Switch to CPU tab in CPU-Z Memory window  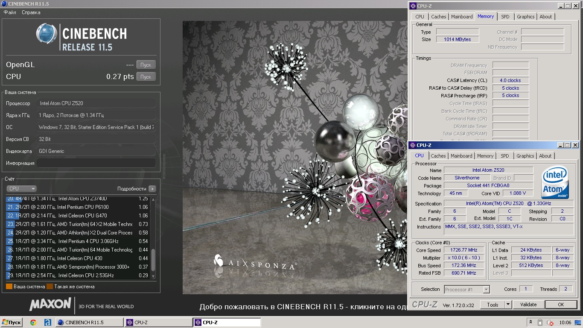(420, 17)
